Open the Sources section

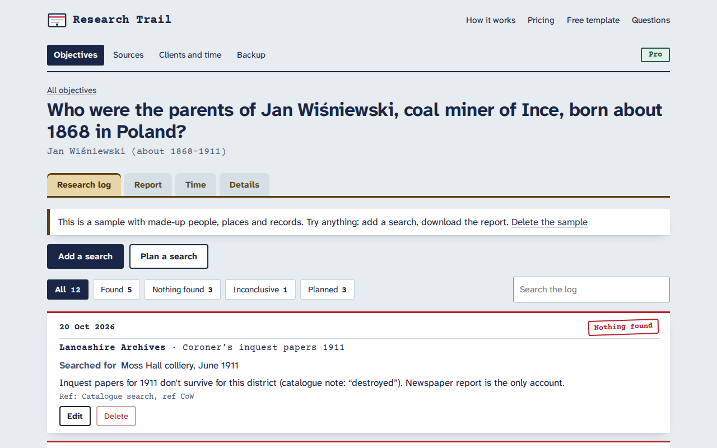(x=128, y=55)
